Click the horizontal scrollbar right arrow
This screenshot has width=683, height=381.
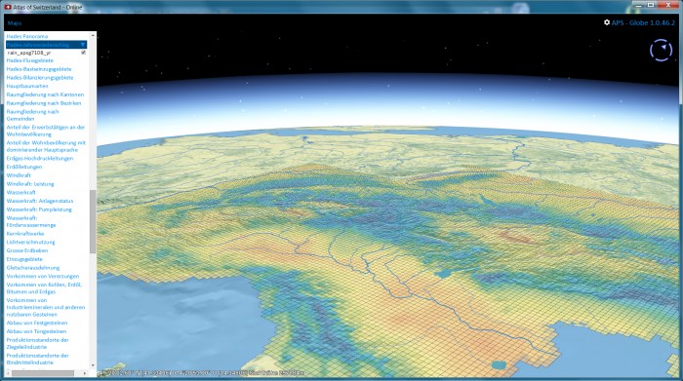85,373
